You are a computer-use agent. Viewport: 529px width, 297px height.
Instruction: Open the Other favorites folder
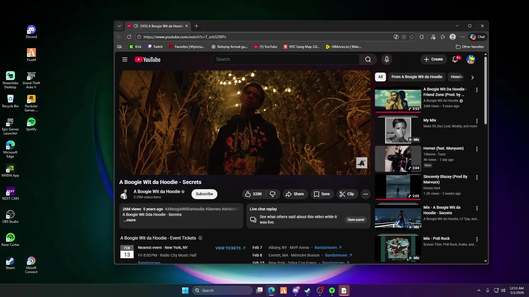[x=470, y=47]
